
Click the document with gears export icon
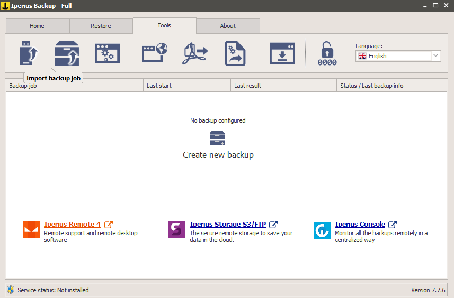(235, 53)
